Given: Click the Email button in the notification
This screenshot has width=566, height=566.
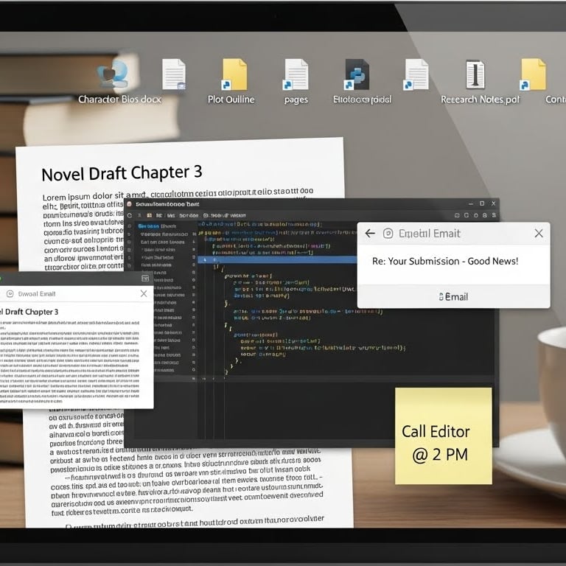Looking at the screenshot, I should click(453, 297).
